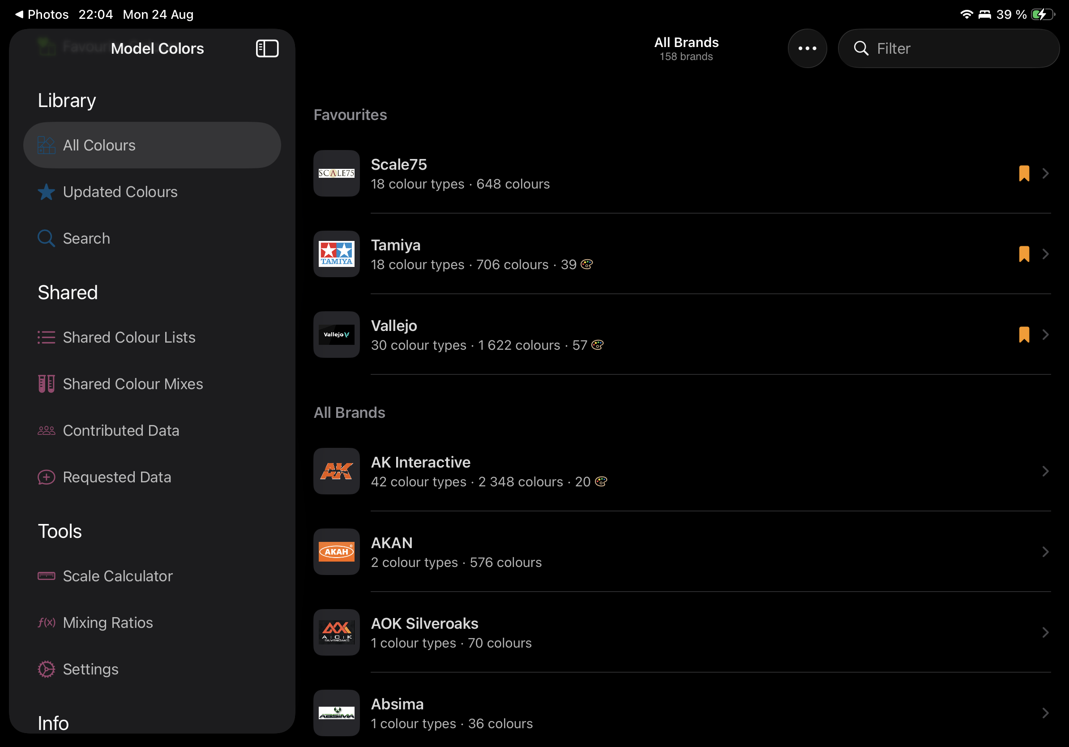Click the Mixing Ratios f(x) icon
Screen dimensions: 1069x747
47,622
